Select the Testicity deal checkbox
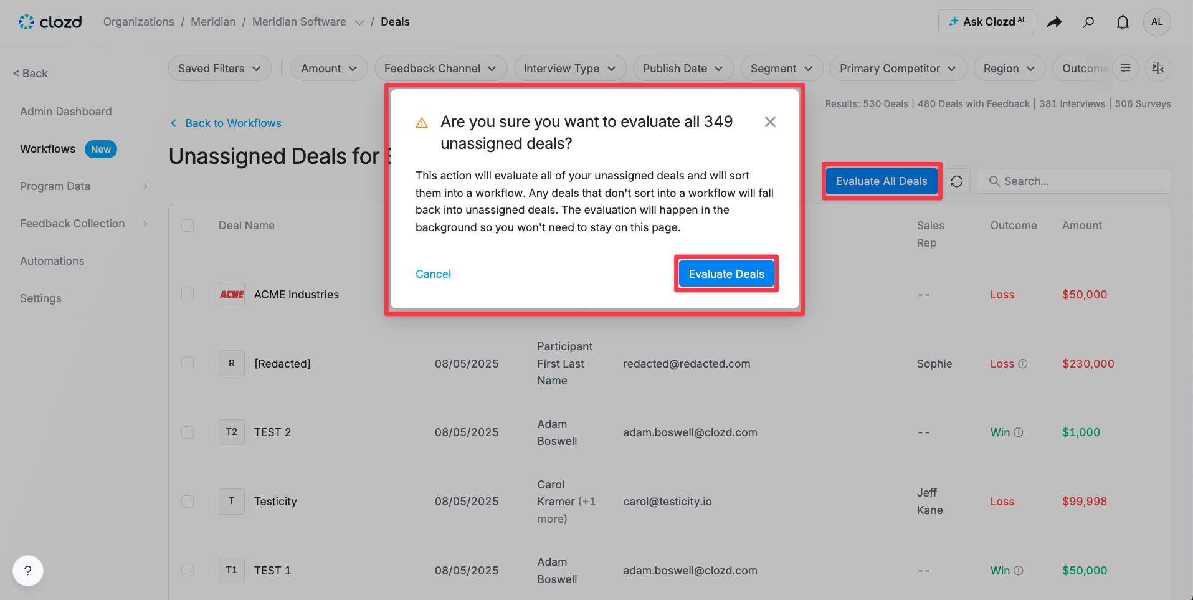The width and height of the screenshot is (1193, 600). coord(188,502)
